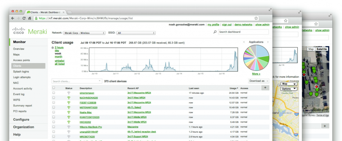
Task: Click the browser back arrow
Action: pyautogui.click(x=13, y=18)
